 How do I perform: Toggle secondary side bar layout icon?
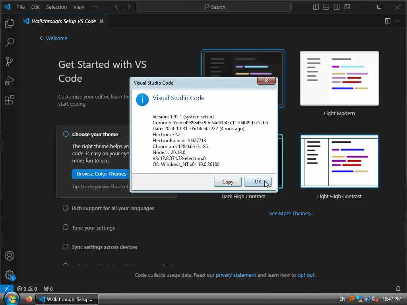(337, 7)
